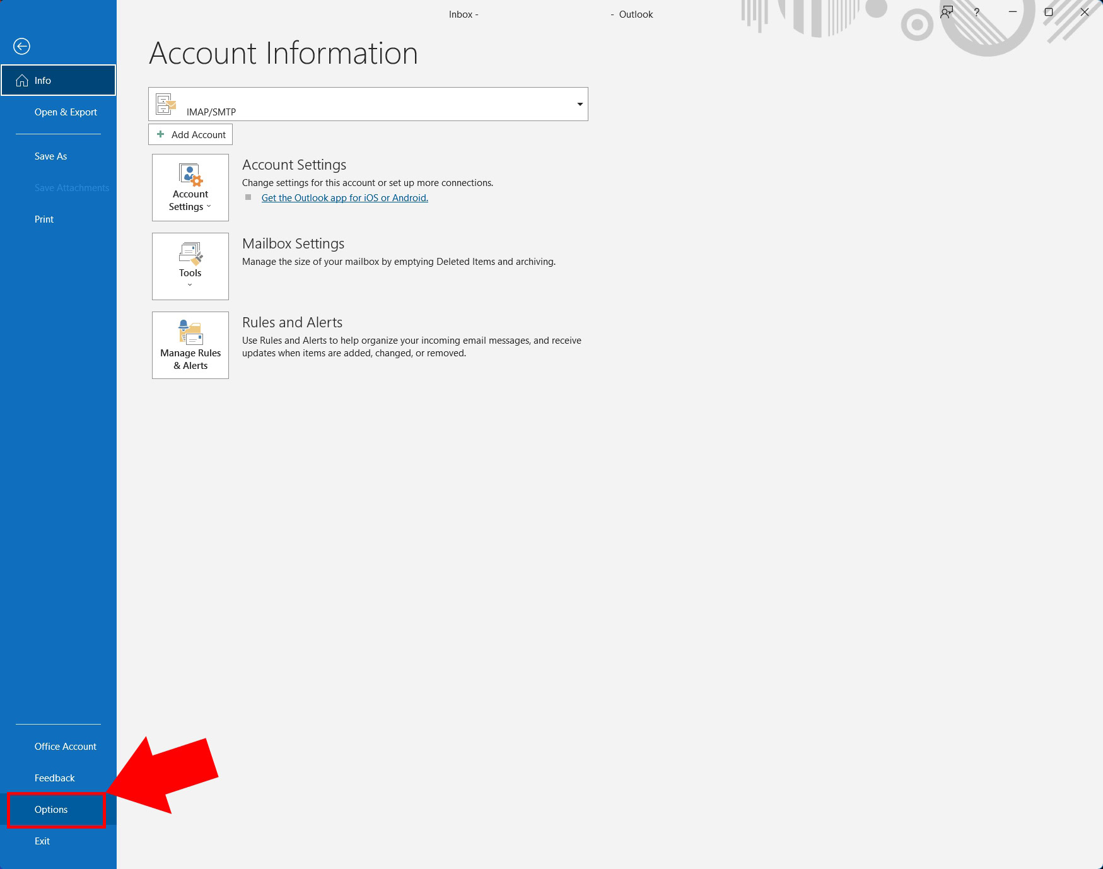Expand the Tools mailbox menu
This screenshot has width=1103, height=869.
pos(190,266)
